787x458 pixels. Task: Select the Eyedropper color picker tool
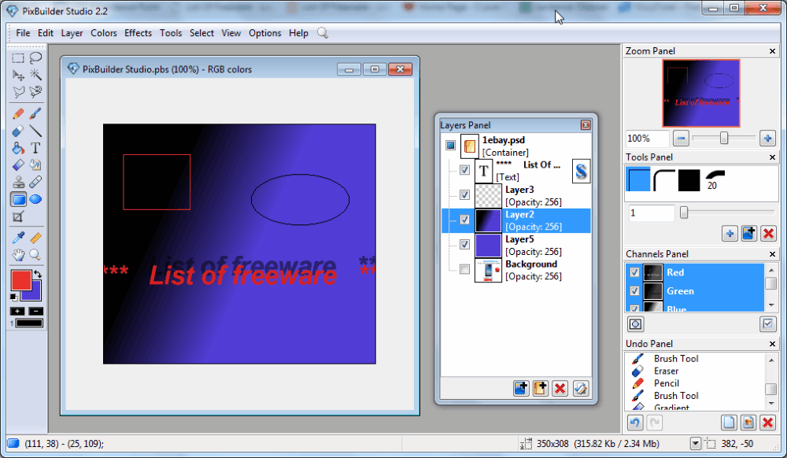pyautogui.click(x=18, y=238)
